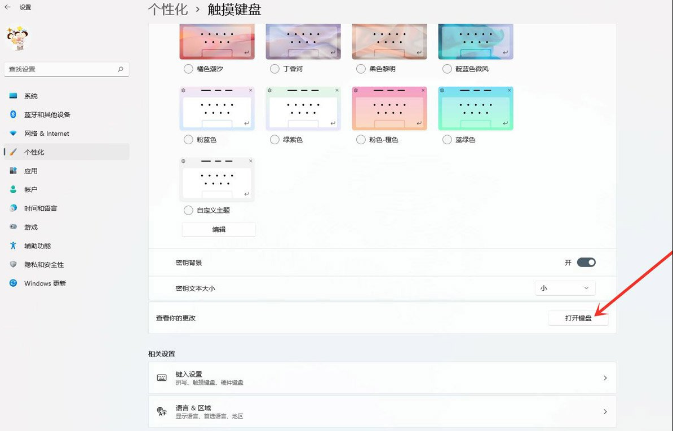Click the keyboard icon next to 键入设置

(161, 377)
